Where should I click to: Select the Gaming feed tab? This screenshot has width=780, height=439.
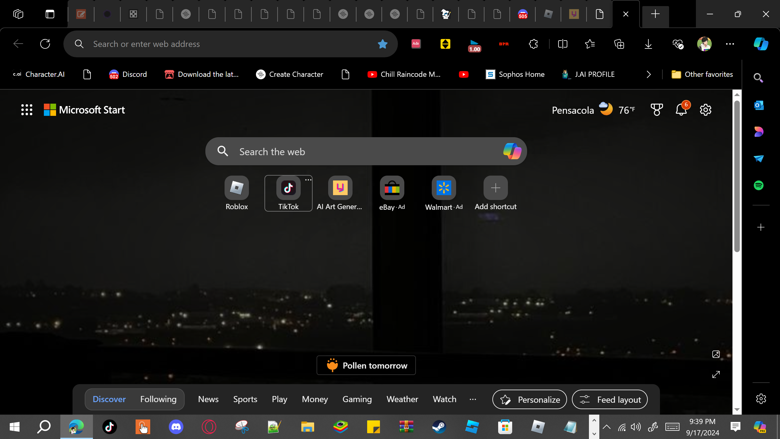357,399
